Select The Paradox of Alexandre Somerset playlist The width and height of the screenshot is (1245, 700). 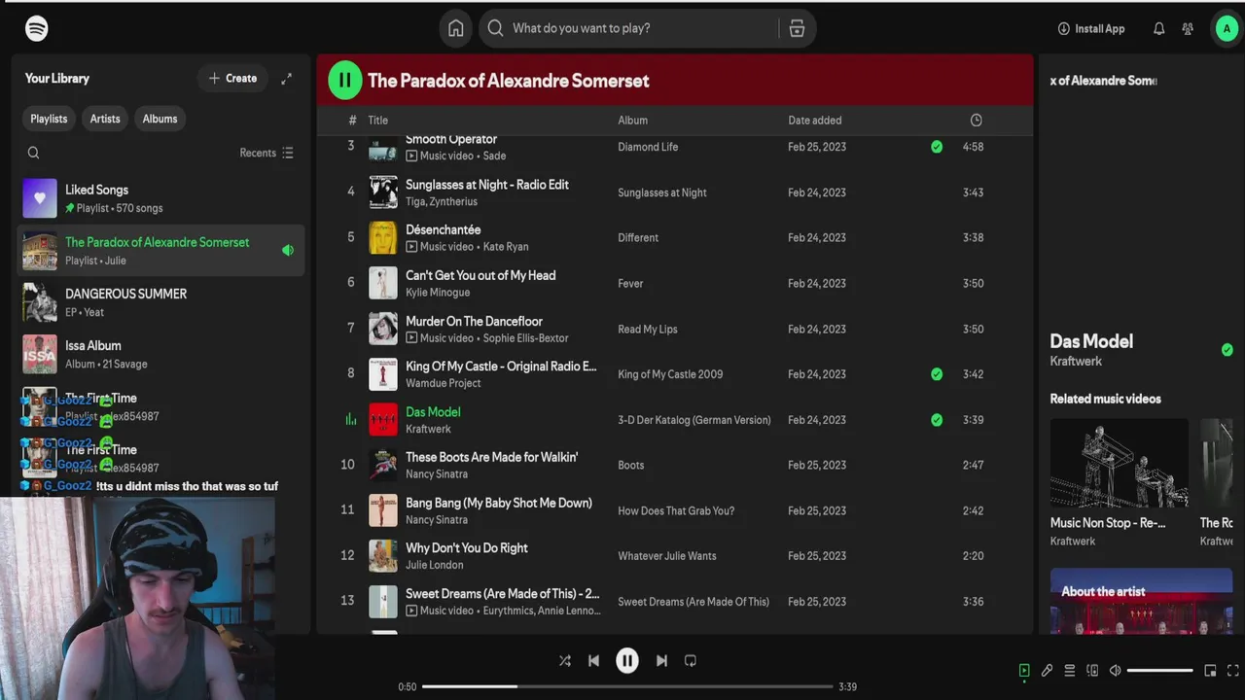click(x=161, y=251)
